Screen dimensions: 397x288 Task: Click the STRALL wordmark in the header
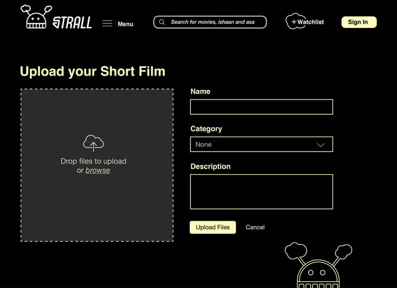click(x=72, y=23)
